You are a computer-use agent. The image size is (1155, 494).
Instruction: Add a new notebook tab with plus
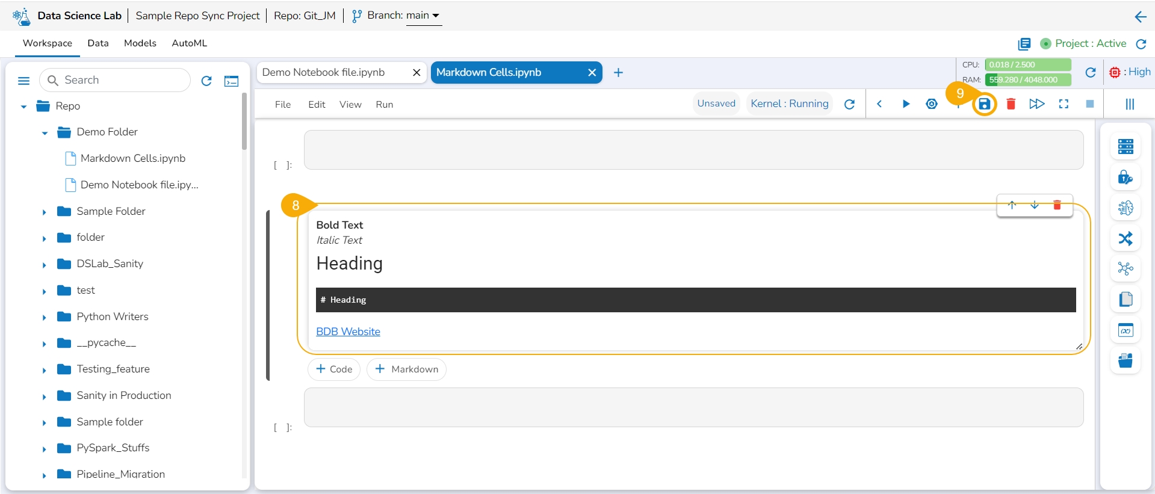point(618,73)
